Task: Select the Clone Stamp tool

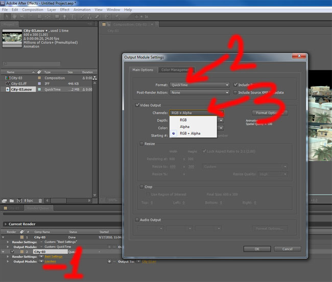Action: [x=89, y=16]
